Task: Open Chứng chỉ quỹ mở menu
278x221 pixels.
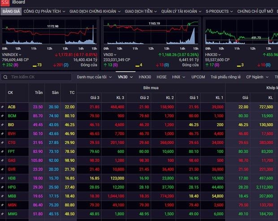Action: (255, 11)
